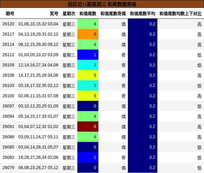Click the 偶 parity cell in row 26091

[x=113, y=127]
